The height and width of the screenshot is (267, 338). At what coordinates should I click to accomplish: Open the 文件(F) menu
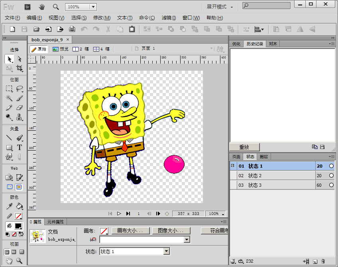pos(12,18)
